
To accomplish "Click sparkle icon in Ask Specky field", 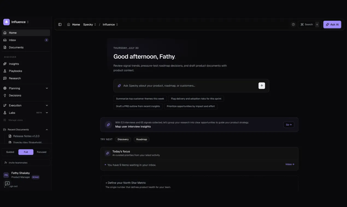I will (119, 86).
